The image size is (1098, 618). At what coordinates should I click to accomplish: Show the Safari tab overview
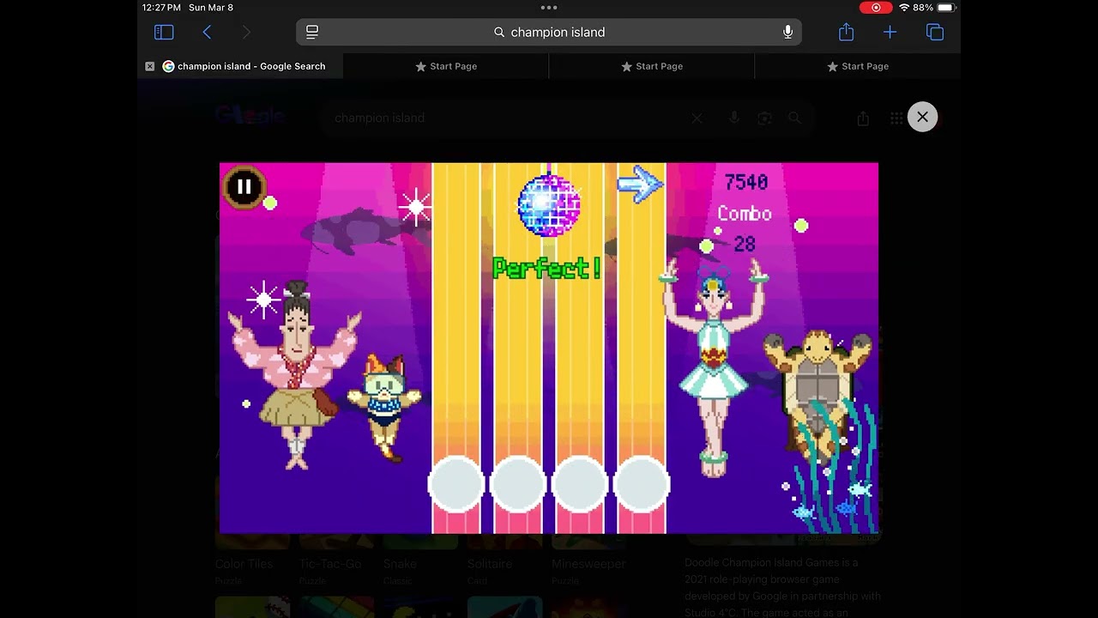(x=935, y=32)
